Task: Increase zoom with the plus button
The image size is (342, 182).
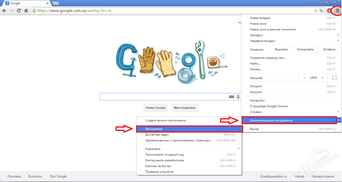Action: click(x=322, y=78)
